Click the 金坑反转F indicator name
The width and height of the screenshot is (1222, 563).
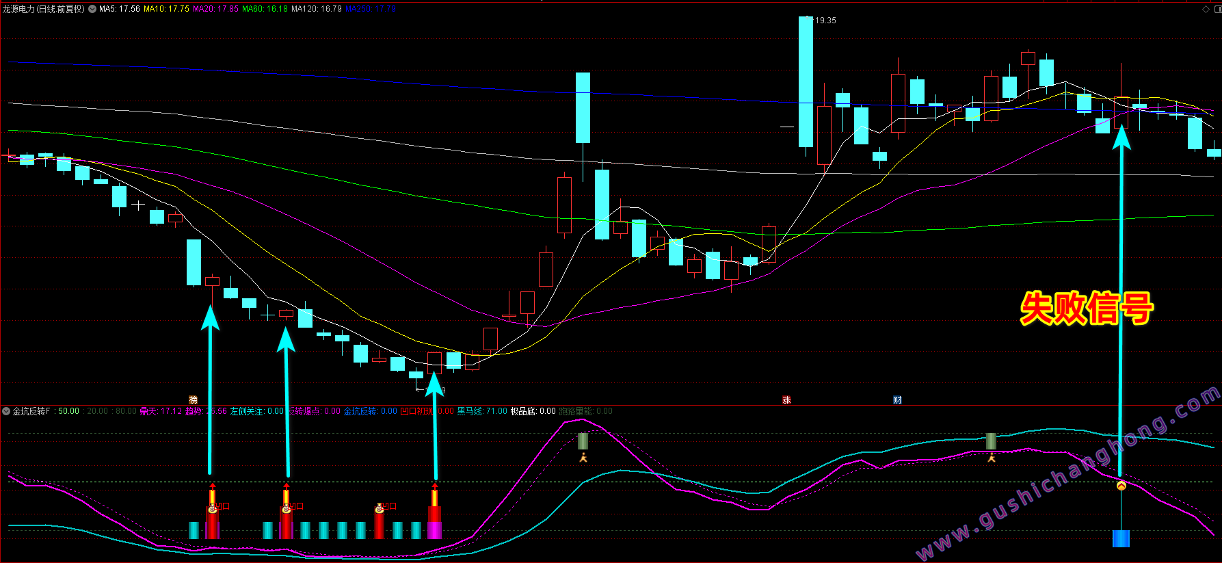[x=31, y=411]
